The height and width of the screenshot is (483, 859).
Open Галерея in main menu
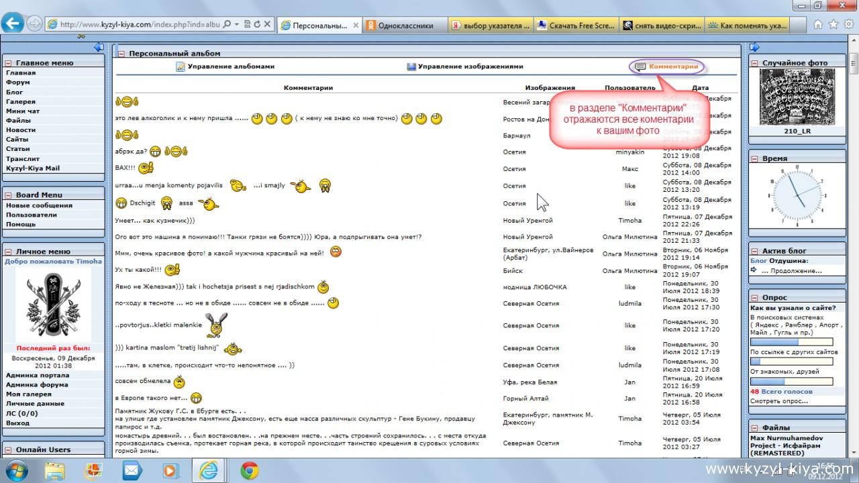[x=21, y=101]
